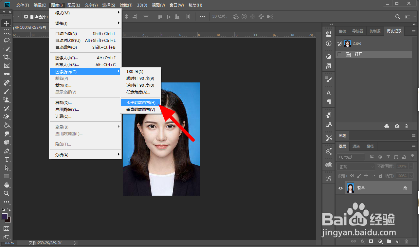Hide the 背景 layer with eye icon
419x247 pixels.
point(340,188)
